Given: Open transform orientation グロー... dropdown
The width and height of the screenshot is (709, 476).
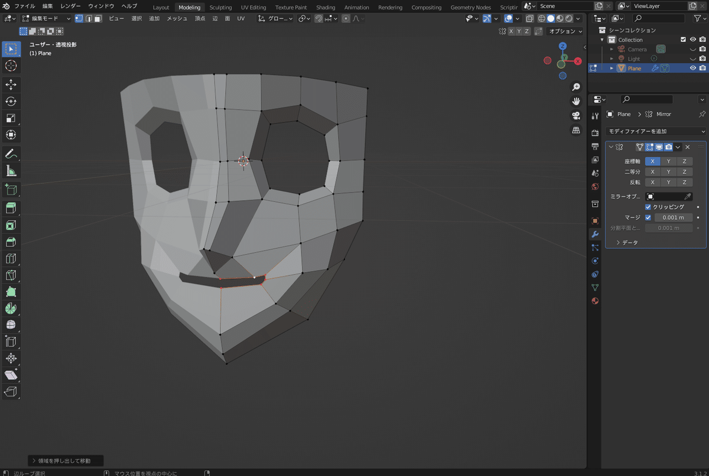Looking at the screenshot, I should click(275, 18).
